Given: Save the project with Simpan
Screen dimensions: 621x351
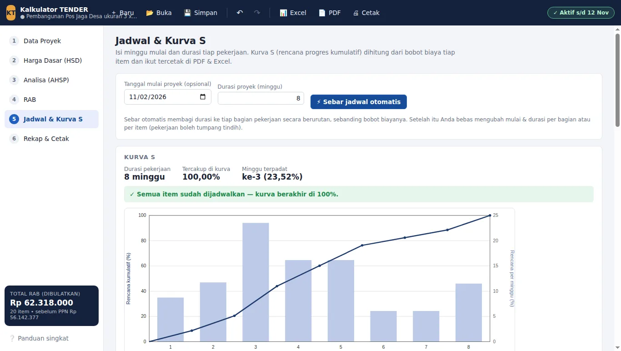Looking at the screenshot, I should tap(200, 13).
